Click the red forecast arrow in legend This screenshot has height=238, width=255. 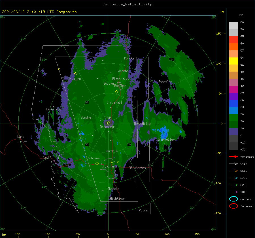(233, 156)
